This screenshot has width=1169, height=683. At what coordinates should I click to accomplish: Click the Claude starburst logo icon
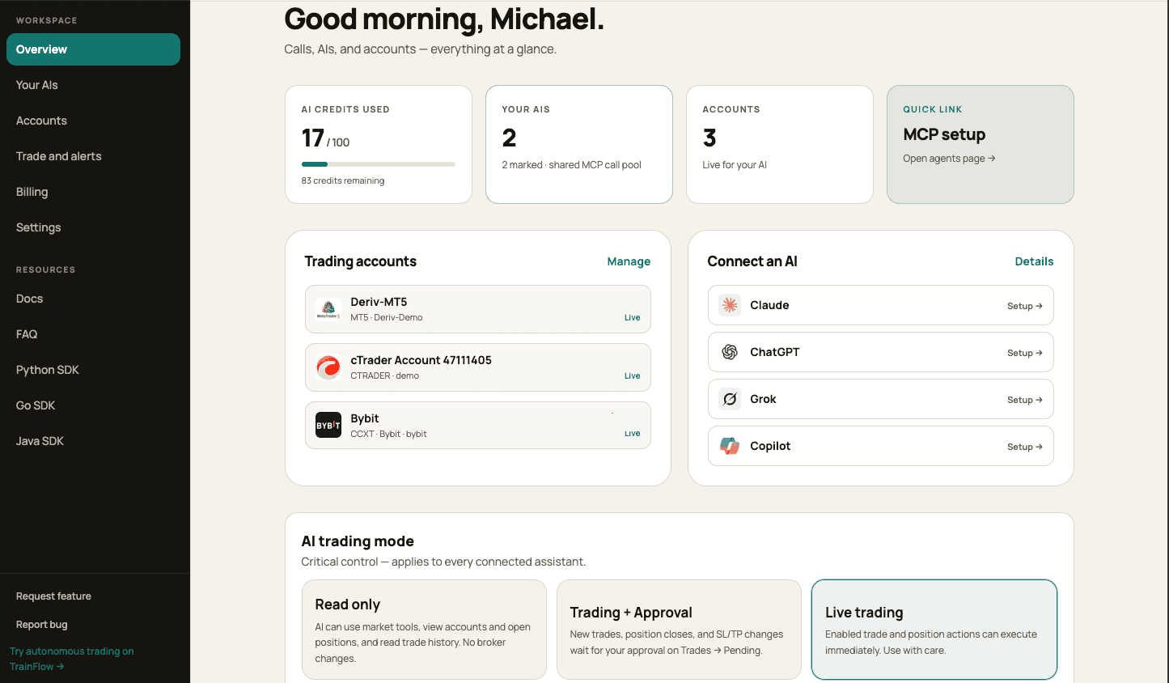pyautogui.click(x=730, y=305)
